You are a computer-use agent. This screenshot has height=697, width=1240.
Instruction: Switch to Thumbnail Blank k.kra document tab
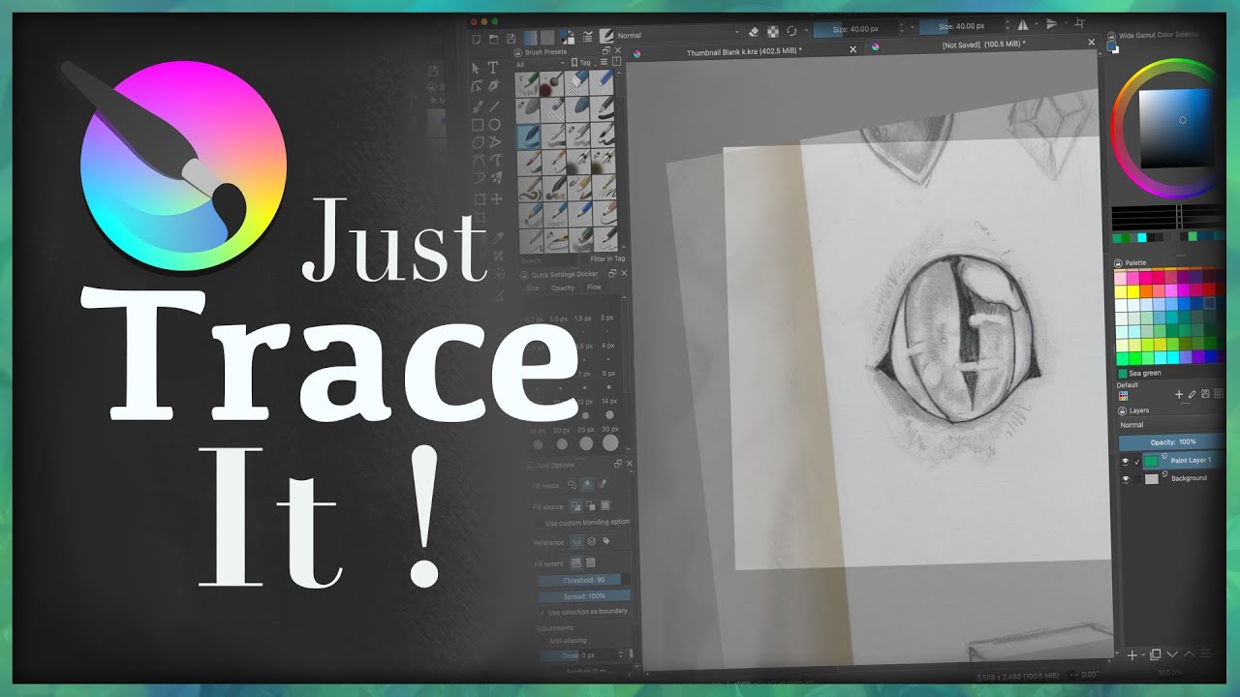[x=744, y=50]
